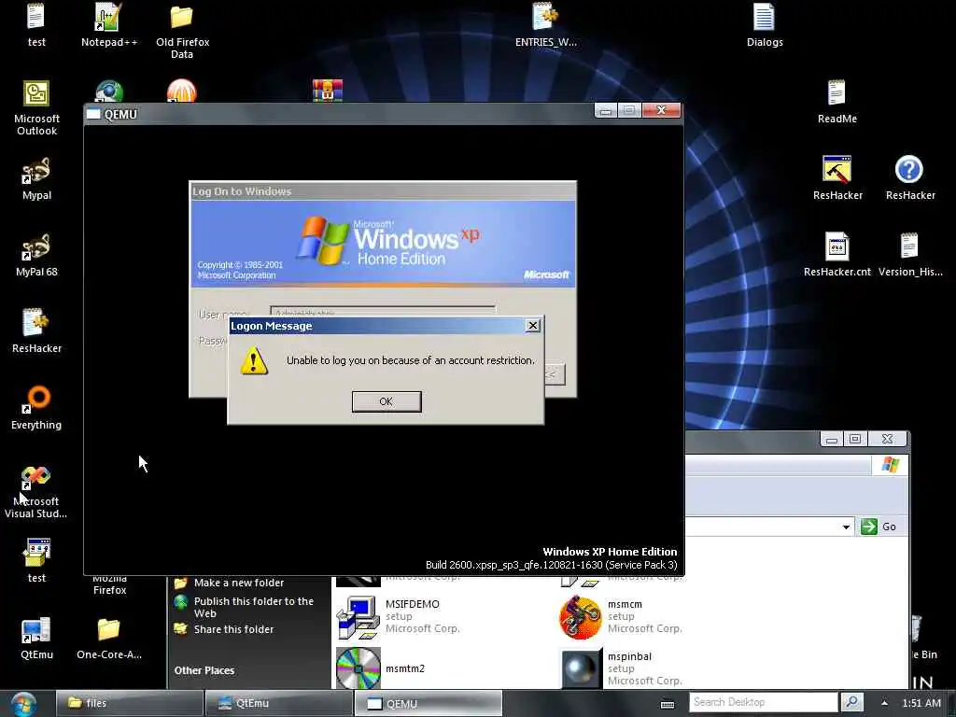Click the Log On to Windows title bar
The image size is (956, 717).
click(x=383, y=190)
